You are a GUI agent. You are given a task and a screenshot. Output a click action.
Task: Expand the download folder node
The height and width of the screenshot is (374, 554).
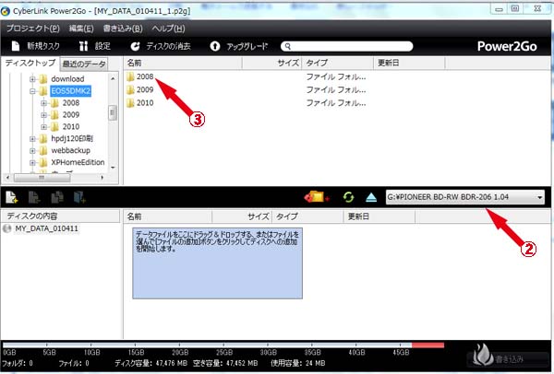[x=32, y=79]
